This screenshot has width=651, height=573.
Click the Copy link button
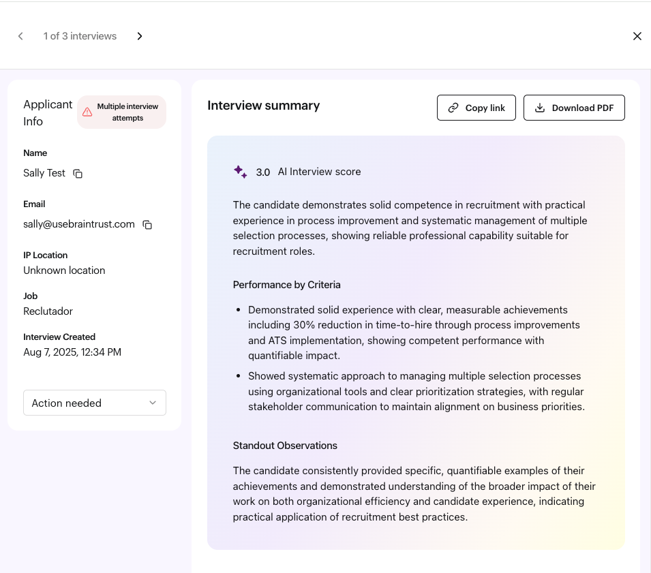tap(476, 108)
